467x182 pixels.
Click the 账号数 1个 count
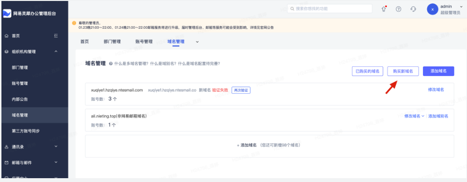pyautogui.click(x=104, y=125)
